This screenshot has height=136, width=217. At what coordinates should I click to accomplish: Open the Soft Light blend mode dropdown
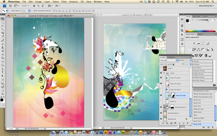point(169,60)
